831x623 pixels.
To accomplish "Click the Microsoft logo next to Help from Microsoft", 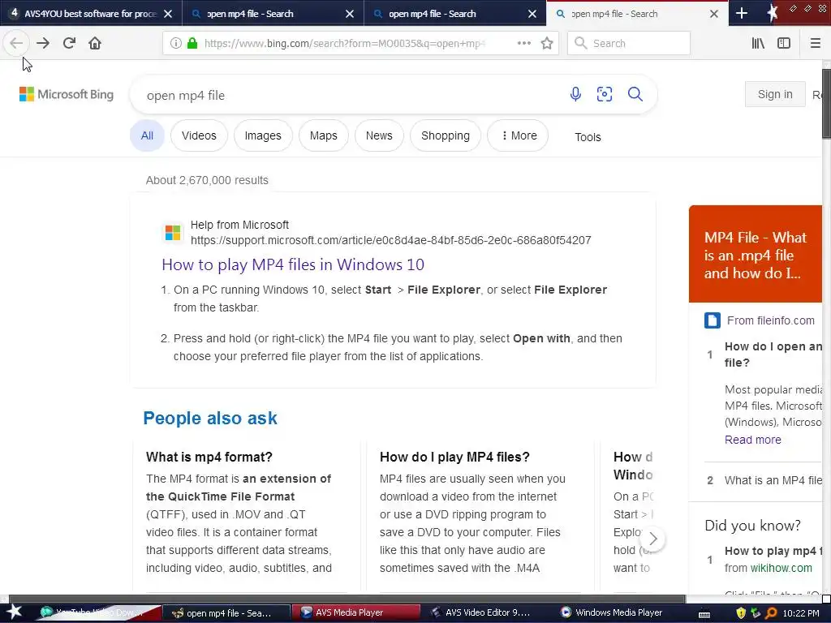I will [x=173, y=233].
